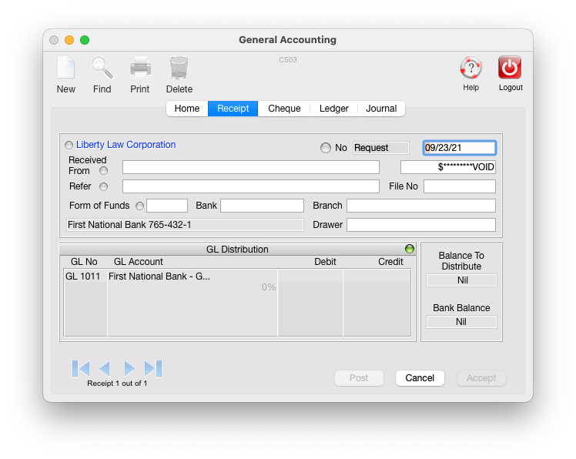
Task: Click the Print icon
Action: (x=140, y=68)
